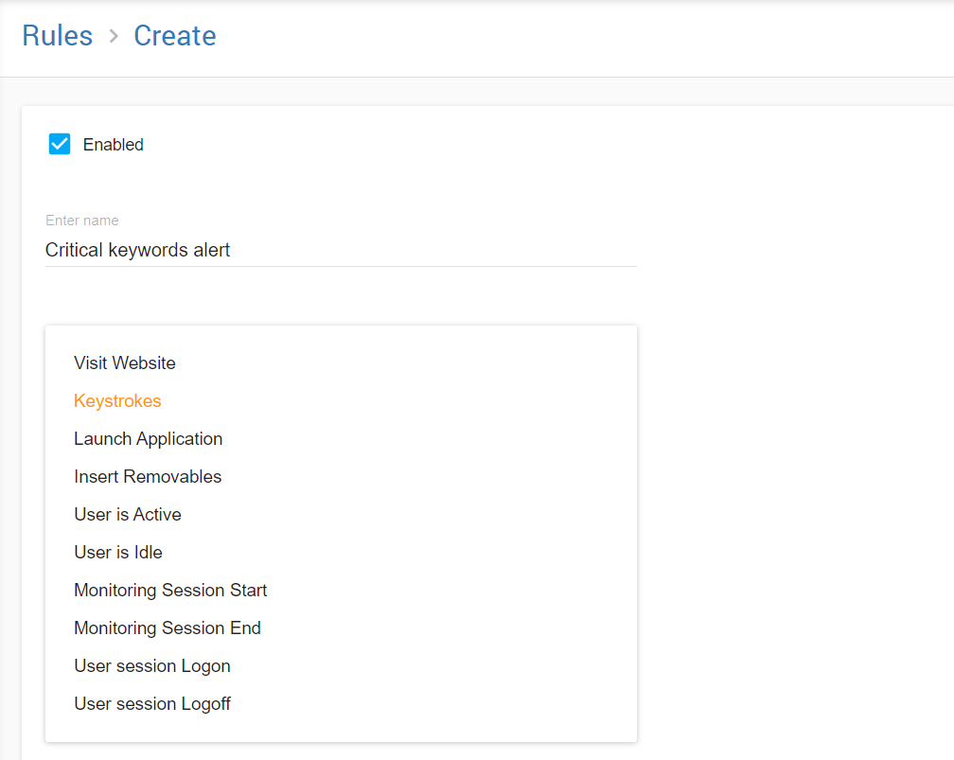Select Visit Website from the list
Viewport: 954px width, 760px height.
click(x=125, y=363)
